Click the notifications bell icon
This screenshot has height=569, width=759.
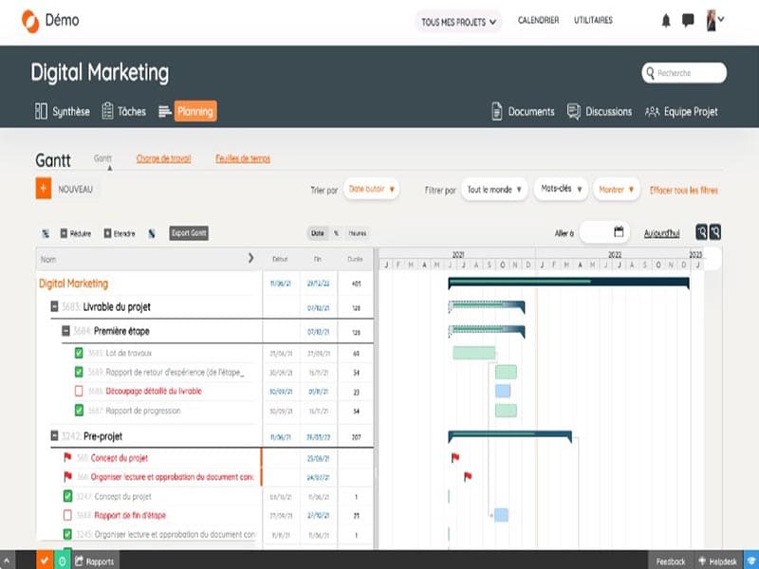666,20
